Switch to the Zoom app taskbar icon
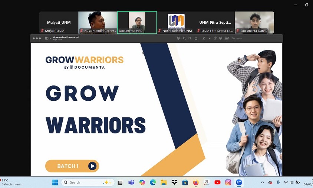Image resolution: width=313 pixels, height=188 pixels. point(239,182)
